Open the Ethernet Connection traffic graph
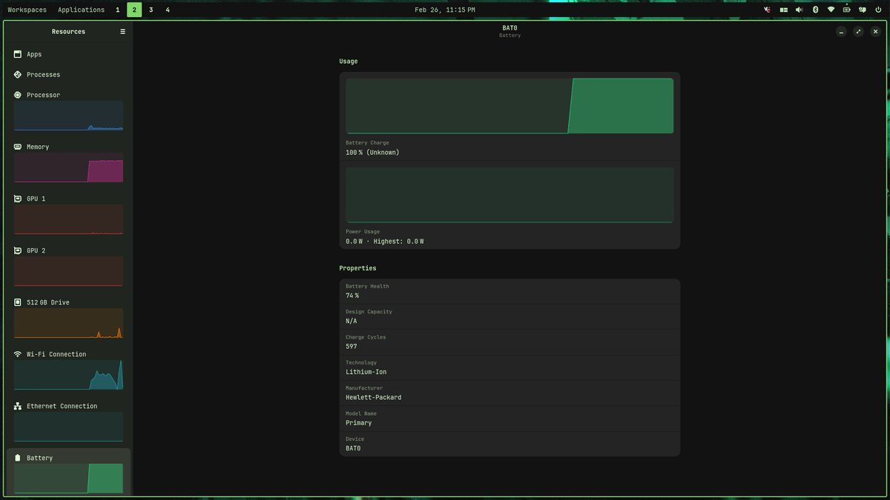 pyautogui.click(x=68, y=427)
